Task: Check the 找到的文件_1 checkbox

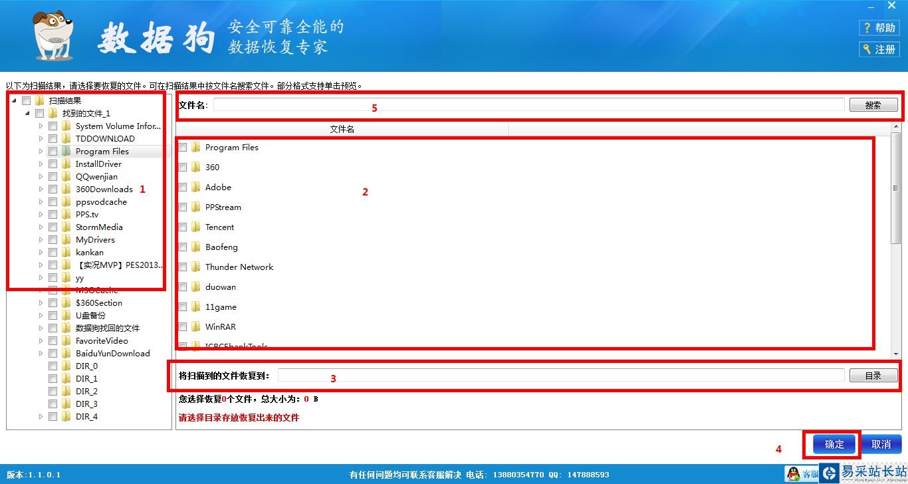Action: 40,114
